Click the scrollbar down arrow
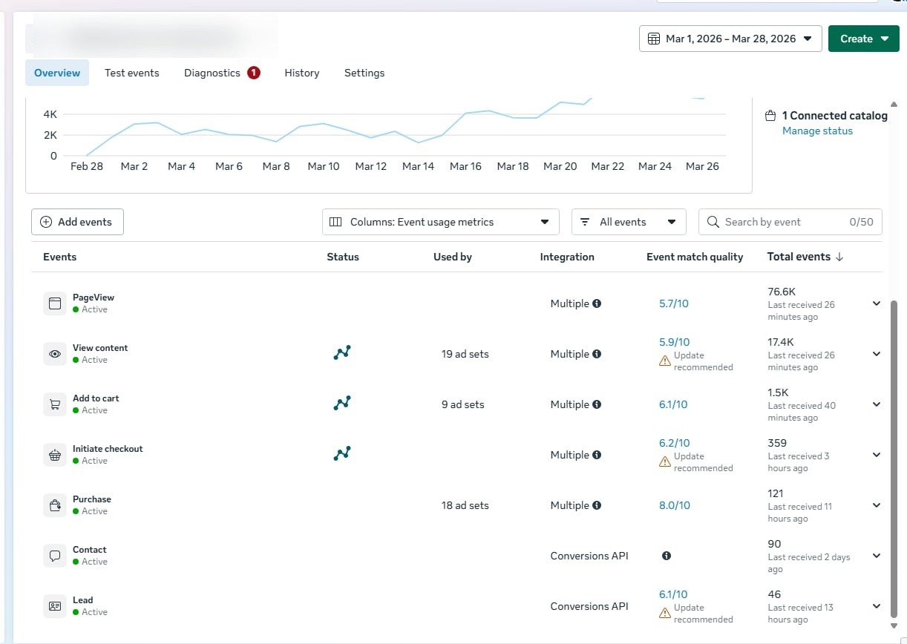Image resolution: width=907 pixels, height=644 pixels. (893, 627)
